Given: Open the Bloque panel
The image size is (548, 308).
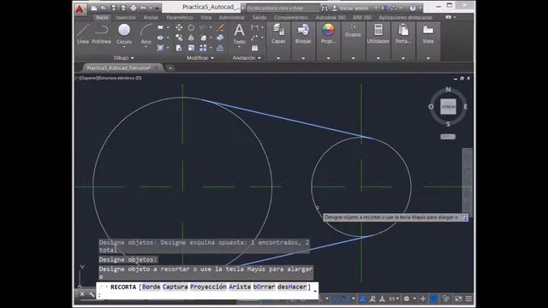Looking at the screenshot, I should [303, 34].
